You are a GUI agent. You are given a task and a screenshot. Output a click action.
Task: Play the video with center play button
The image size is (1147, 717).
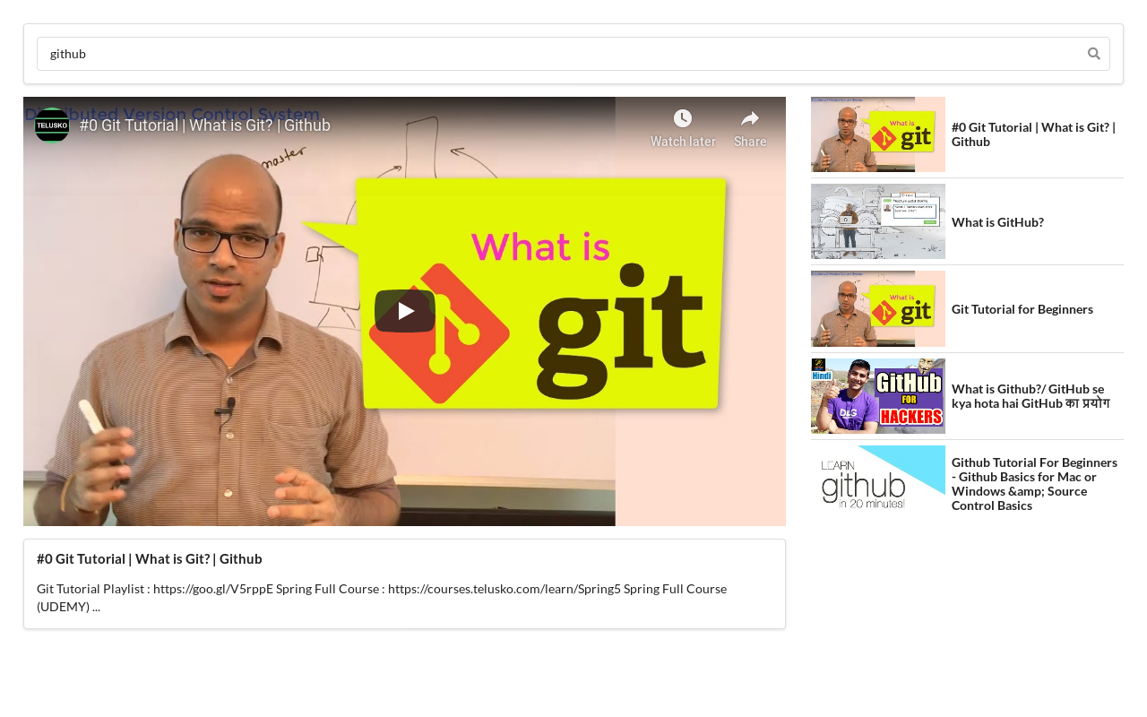click(x=405, y=311)
